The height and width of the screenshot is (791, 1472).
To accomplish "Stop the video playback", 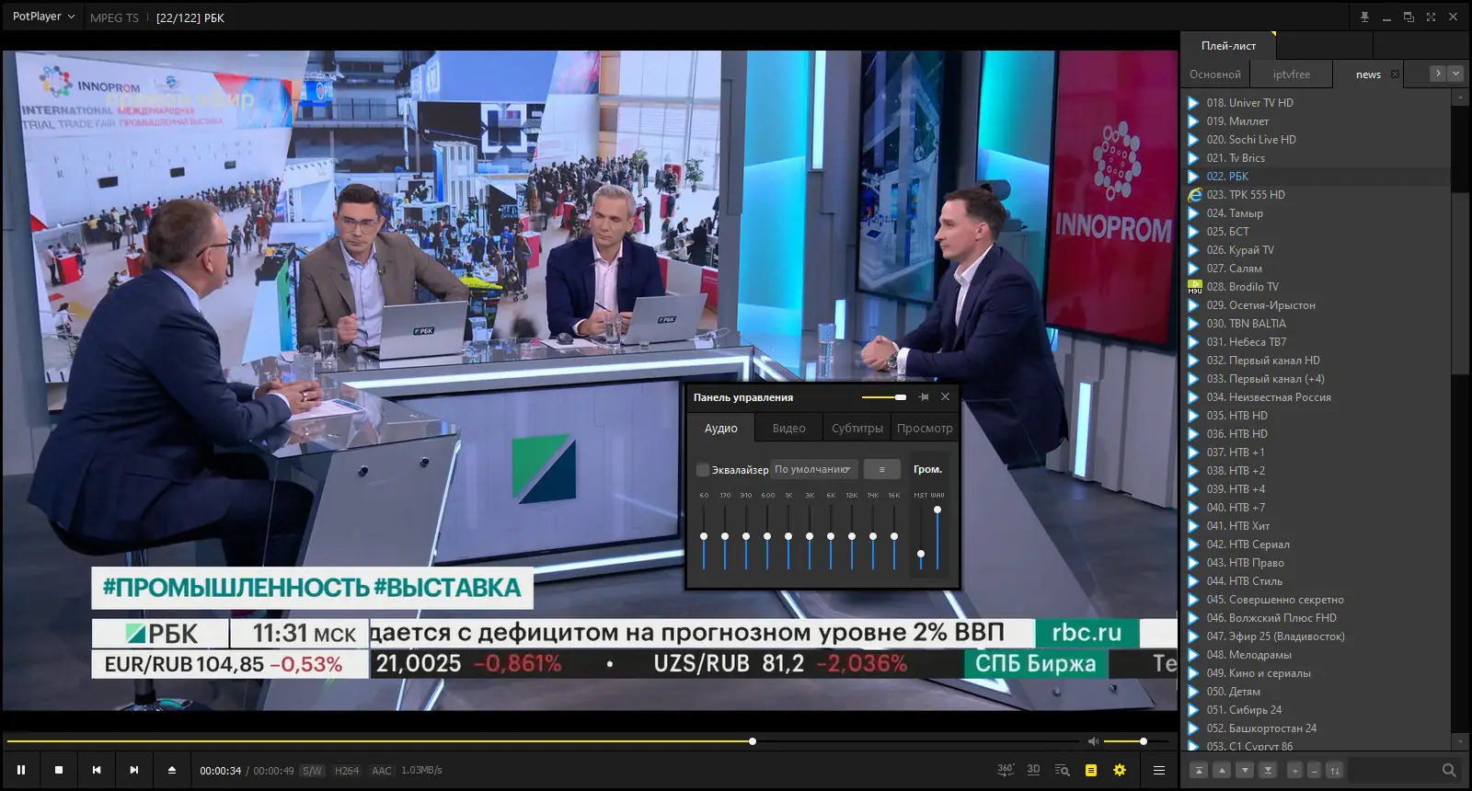I will [59, 770].
